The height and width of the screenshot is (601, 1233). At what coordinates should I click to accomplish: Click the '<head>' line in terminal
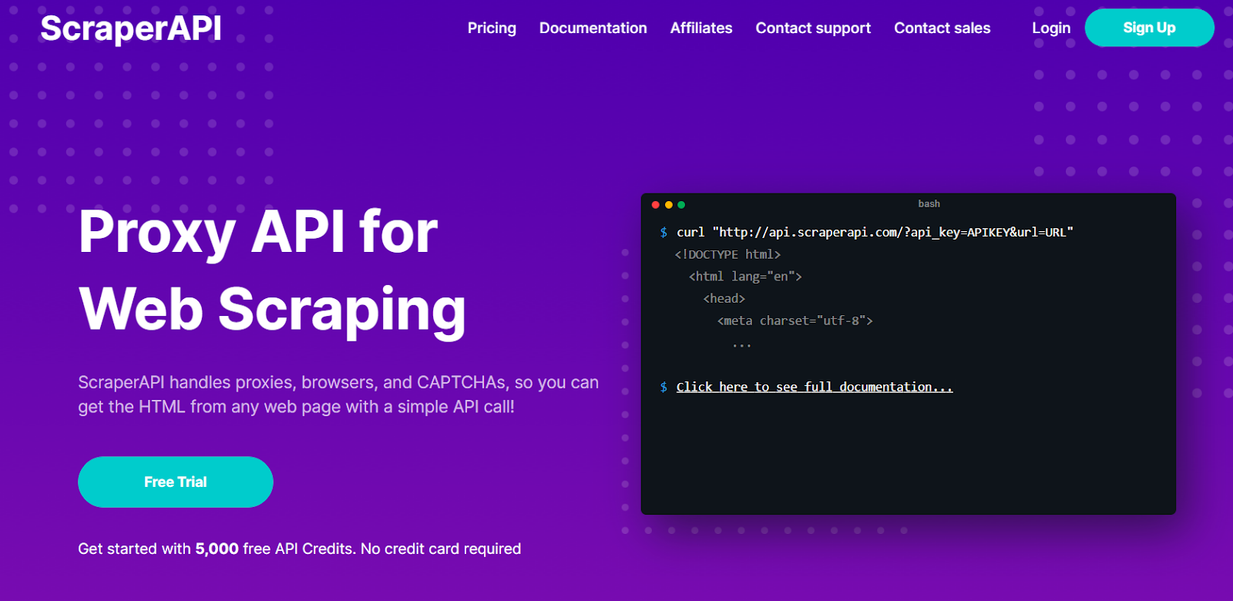tap(724, 298)
